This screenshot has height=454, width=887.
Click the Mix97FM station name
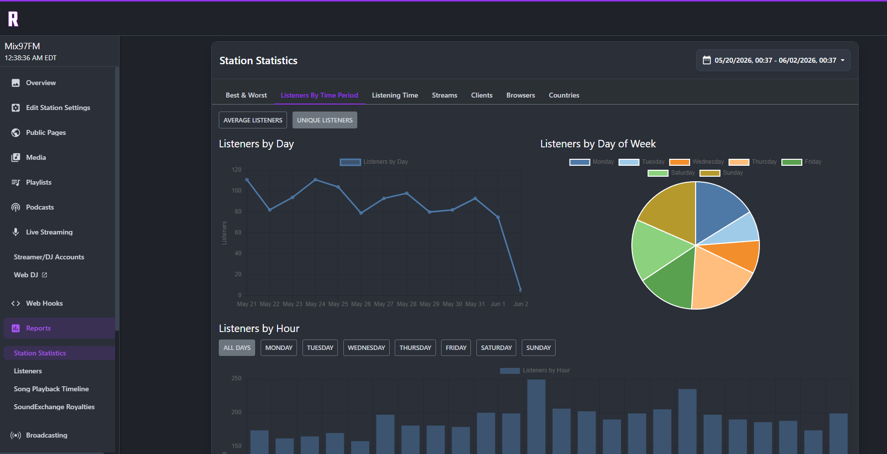pos(22,46)
